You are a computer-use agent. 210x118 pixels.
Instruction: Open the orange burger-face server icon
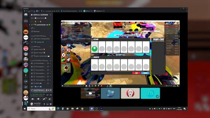(x=26, y=32)
